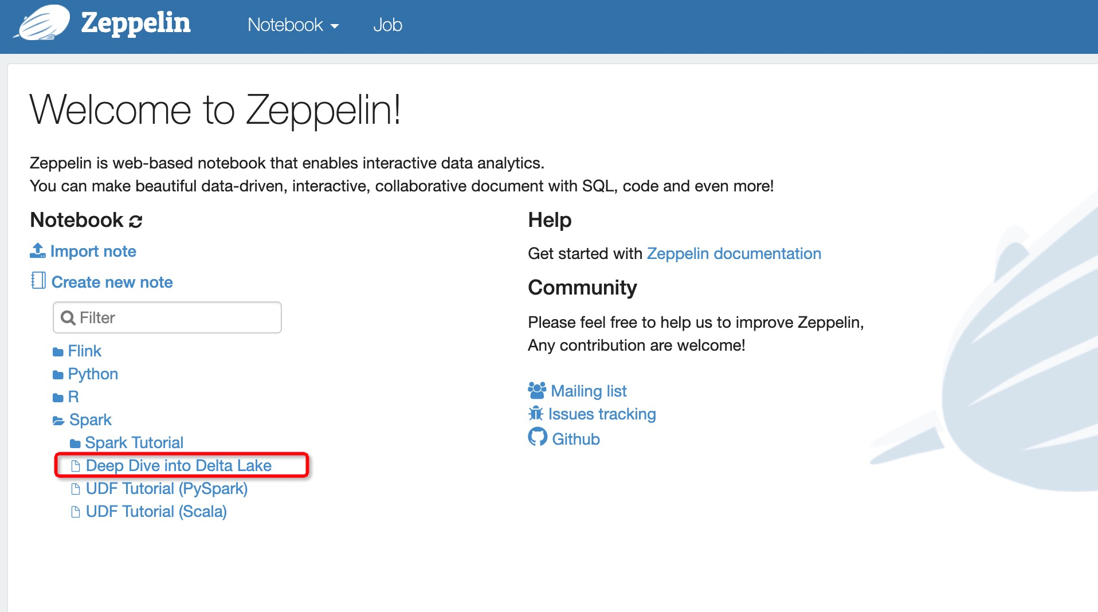Click the Issues tracking bug icon
Screen dimensions: 1098x612
pos(536,414)
